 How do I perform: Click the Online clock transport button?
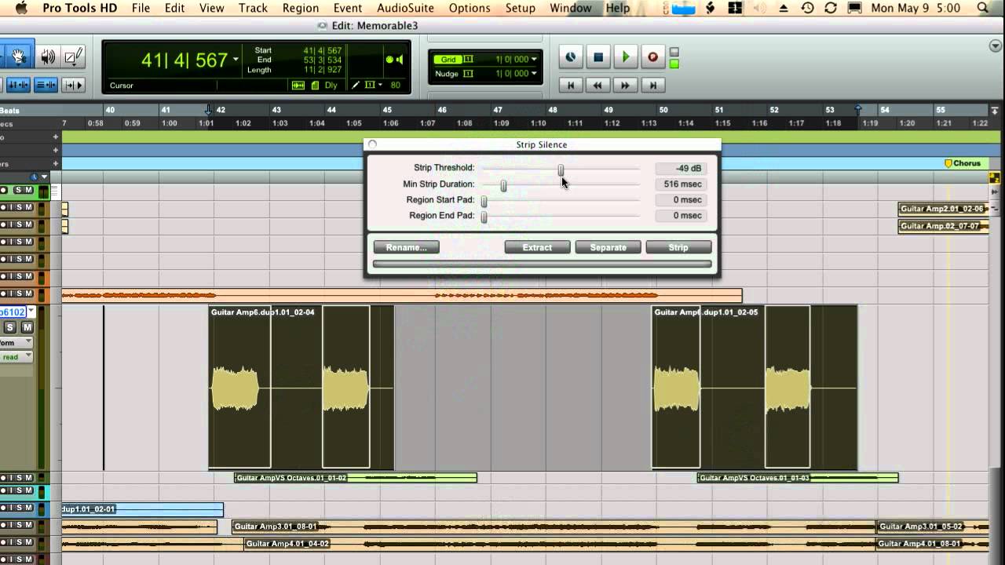tap(571, 56)
